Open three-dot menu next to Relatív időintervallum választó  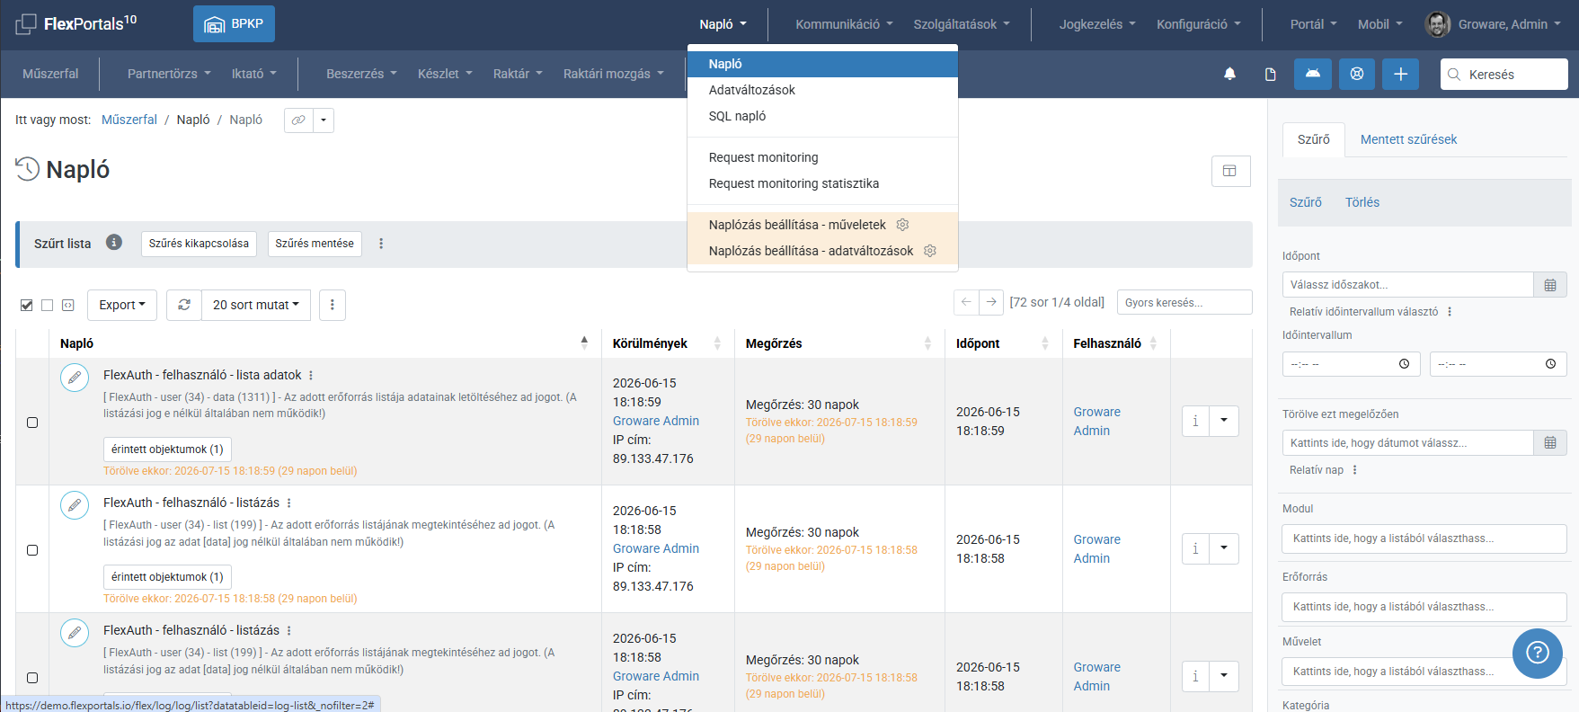point(1450,312)
